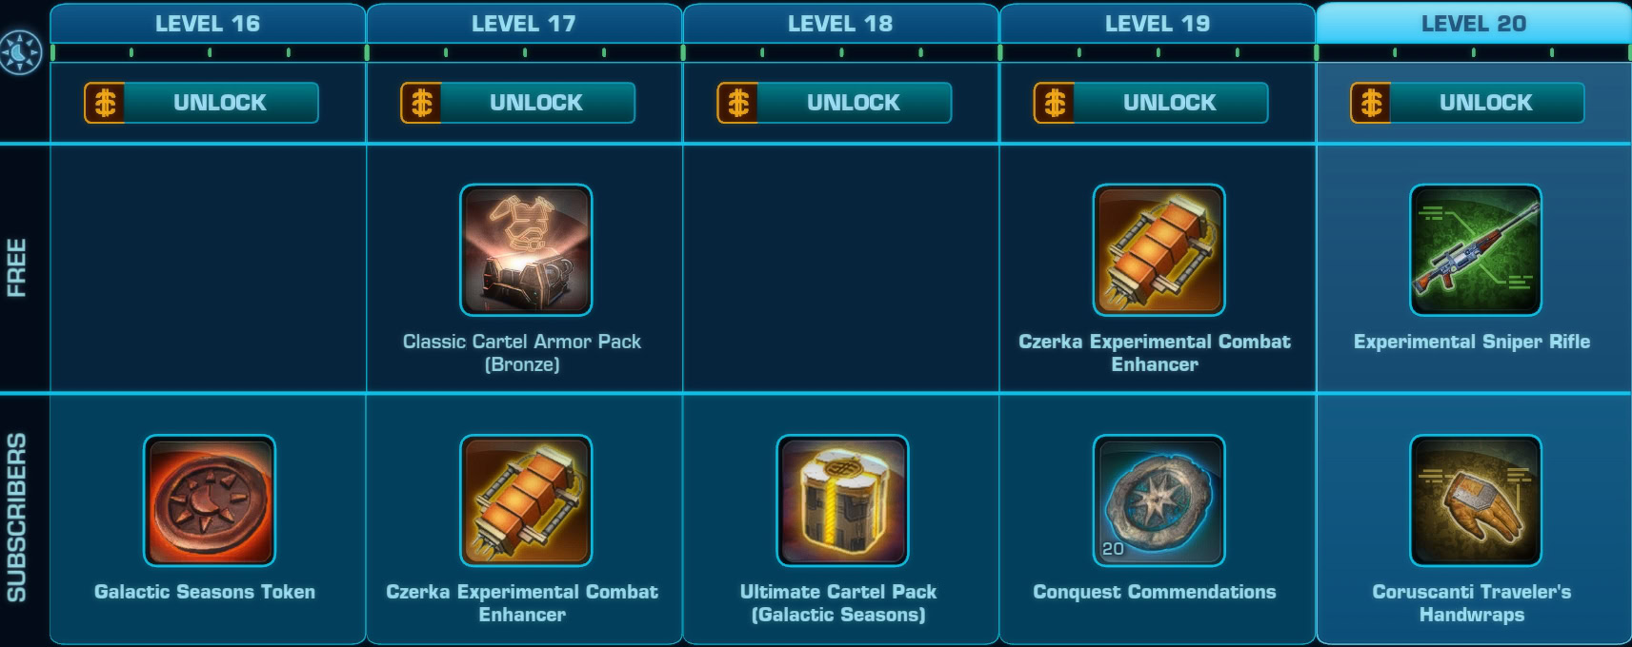Click the Conquest Commendations reward icon

click(1159, 500)
